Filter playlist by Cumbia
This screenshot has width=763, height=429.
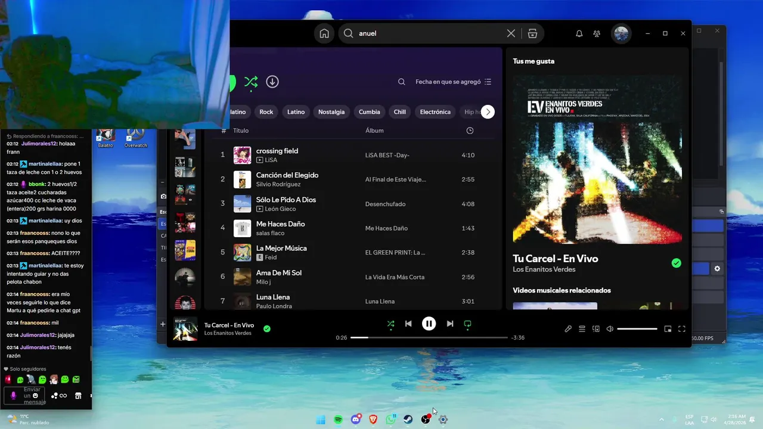pyautogui.click(x=369, y=112)
